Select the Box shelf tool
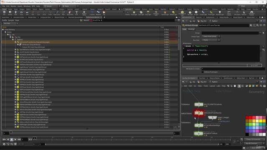Image resolution: width=267 pixels, height=150 pixels. pyautogui.click(x=4, y=13)
